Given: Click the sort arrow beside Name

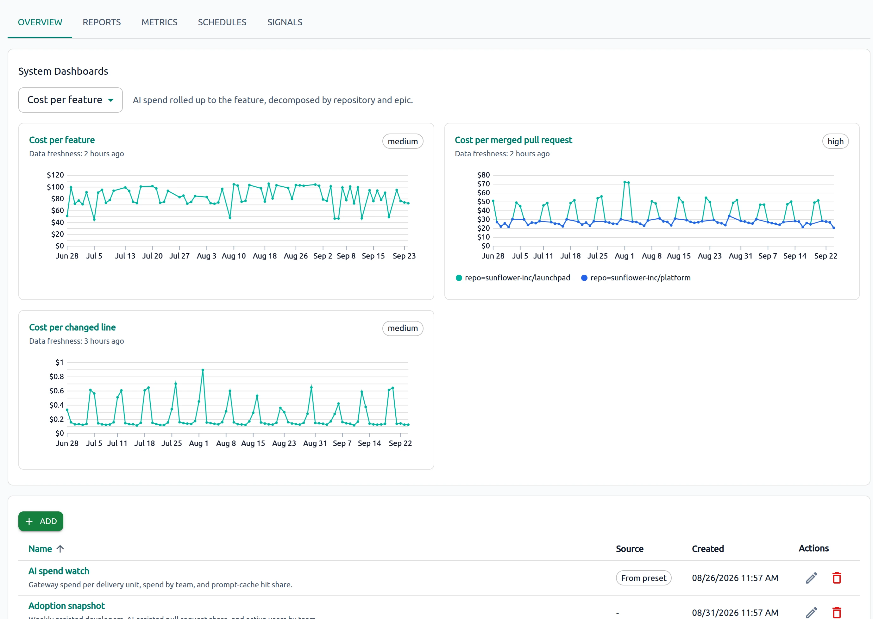Looking at the screenshot, I should [x=60, y=549].
